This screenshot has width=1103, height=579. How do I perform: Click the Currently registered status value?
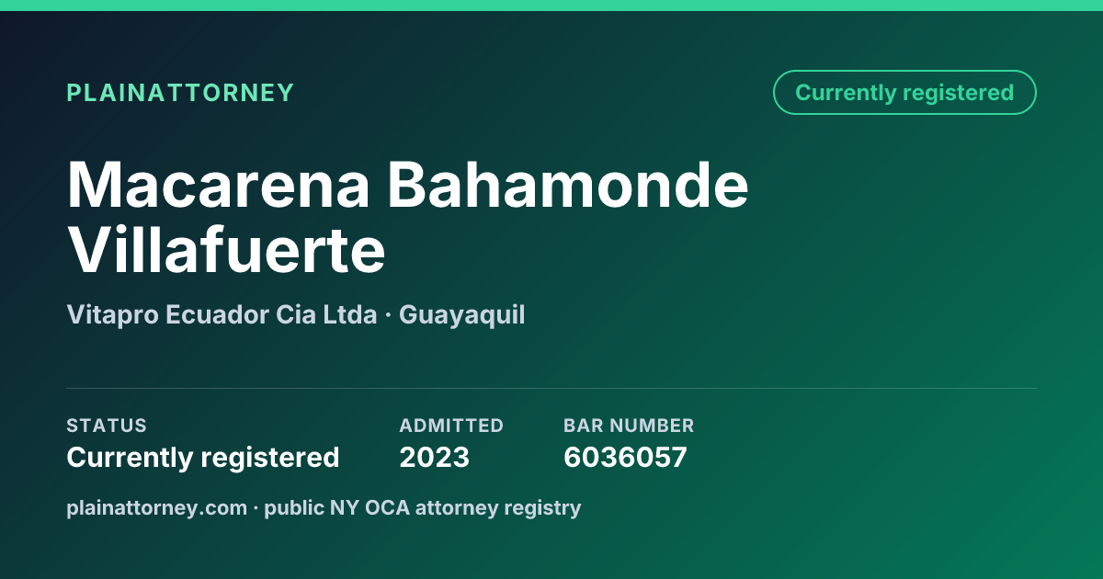[x=203, y=458]
